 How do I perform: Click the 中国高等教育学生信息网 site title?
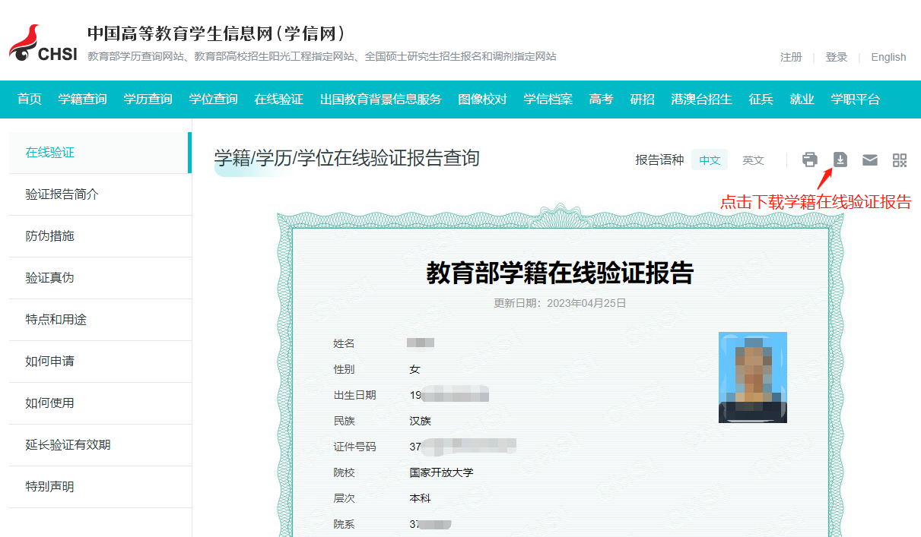(x=218, y=33)
